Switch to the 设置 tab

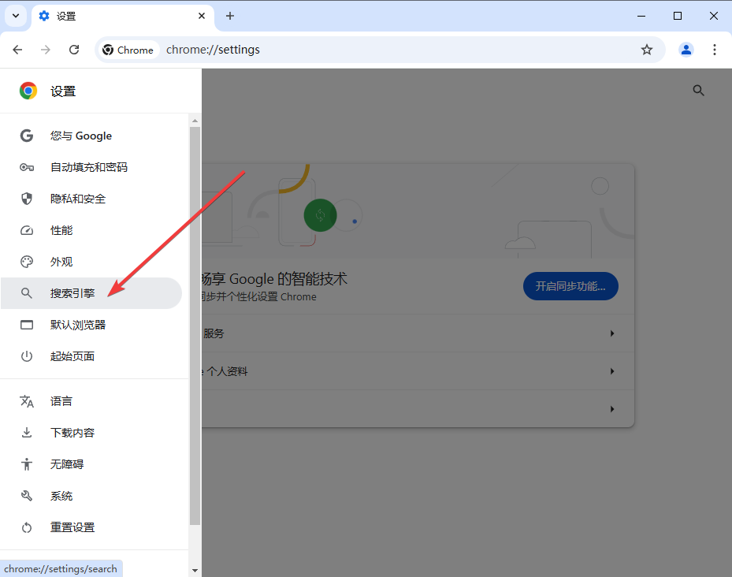[x=110, y=16]
